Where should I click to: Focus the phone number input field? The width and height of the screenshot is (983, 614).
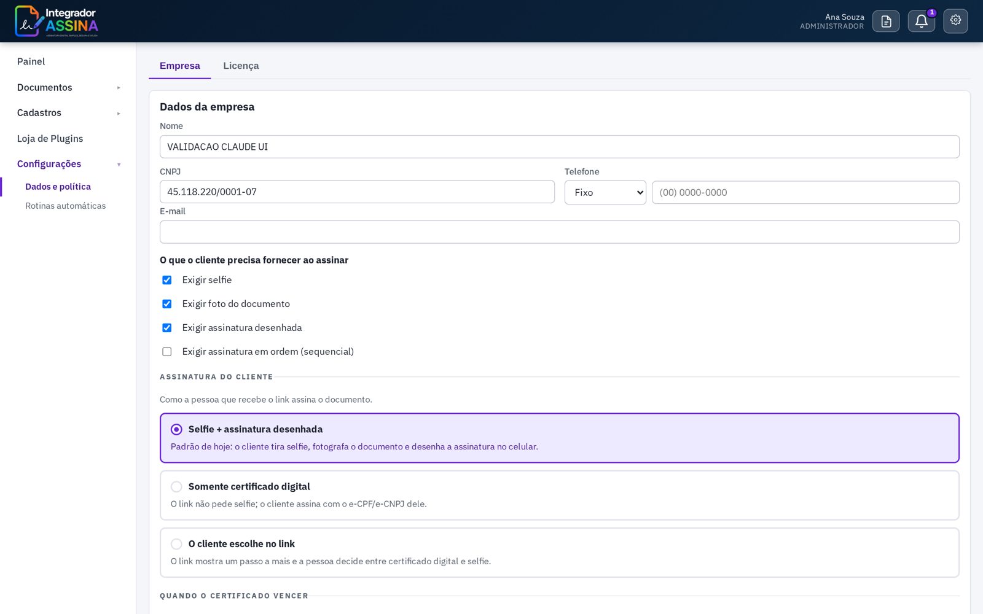(x=805, y=192)
